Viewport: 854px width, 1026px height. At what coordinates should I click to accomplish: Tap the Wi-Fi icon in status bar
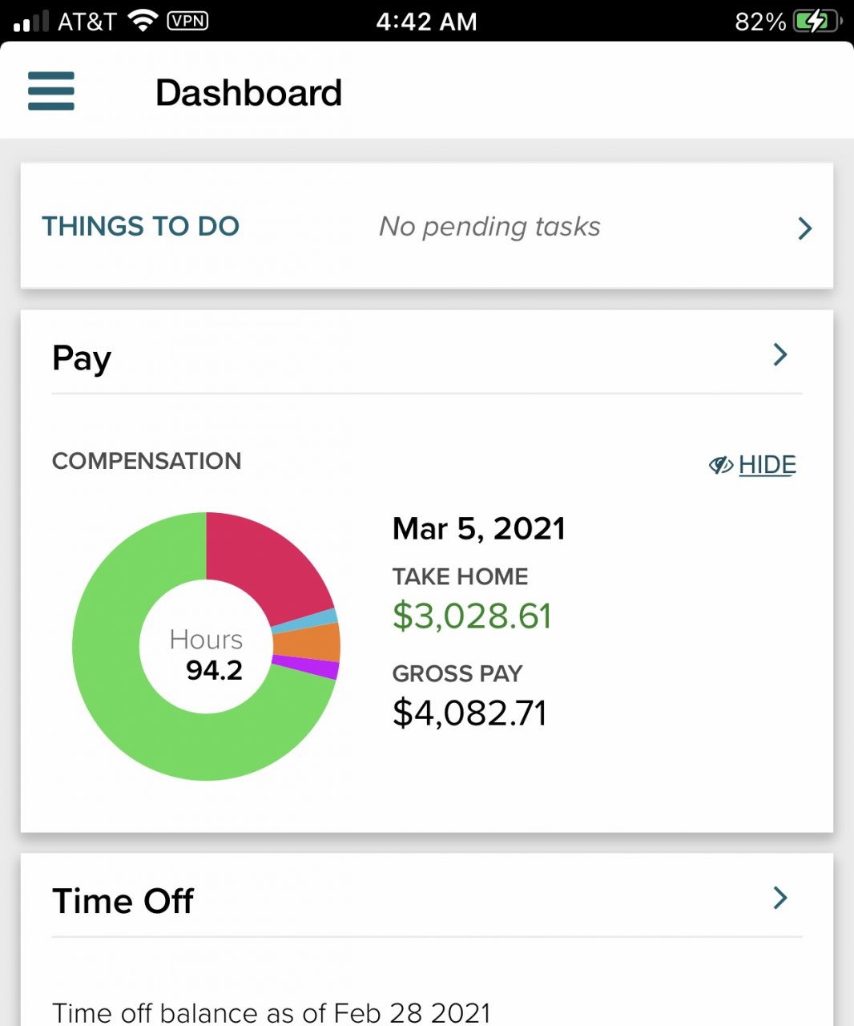(143, 21)
